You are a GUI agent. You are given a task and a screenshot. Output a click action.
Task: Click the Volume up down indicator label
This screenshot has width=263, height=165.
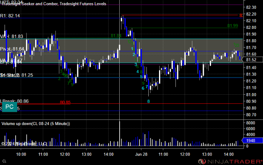(x=36, y=124)
